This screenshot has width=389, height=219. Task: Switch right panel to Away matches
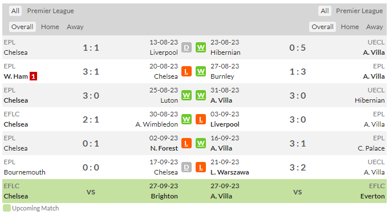pos(374,27)
